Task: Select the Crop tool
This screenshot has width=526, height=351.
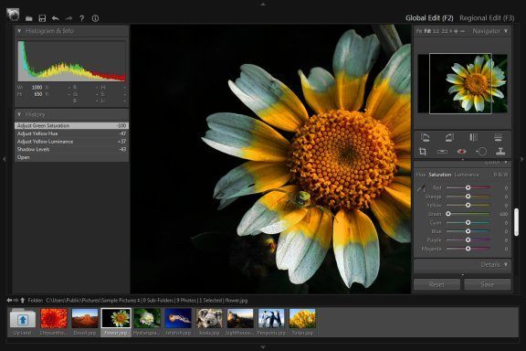Action: coord(423,152)
